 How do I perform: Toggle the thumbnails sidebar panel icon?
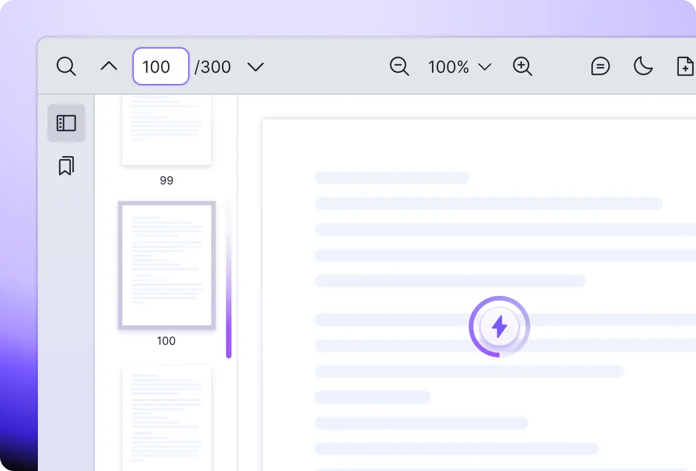pos(66,123)
